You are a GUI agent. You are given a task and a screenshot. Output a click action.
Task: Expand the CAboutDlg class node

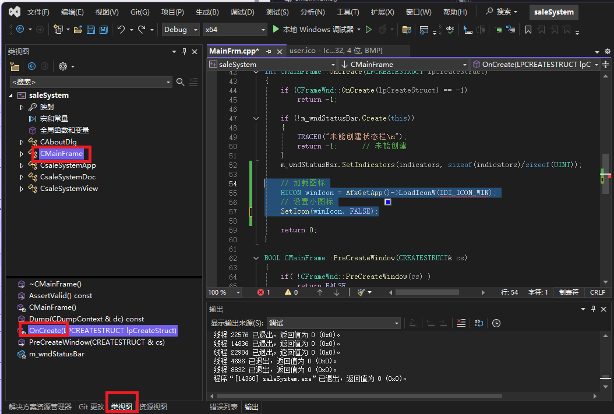tap(22, 142)
